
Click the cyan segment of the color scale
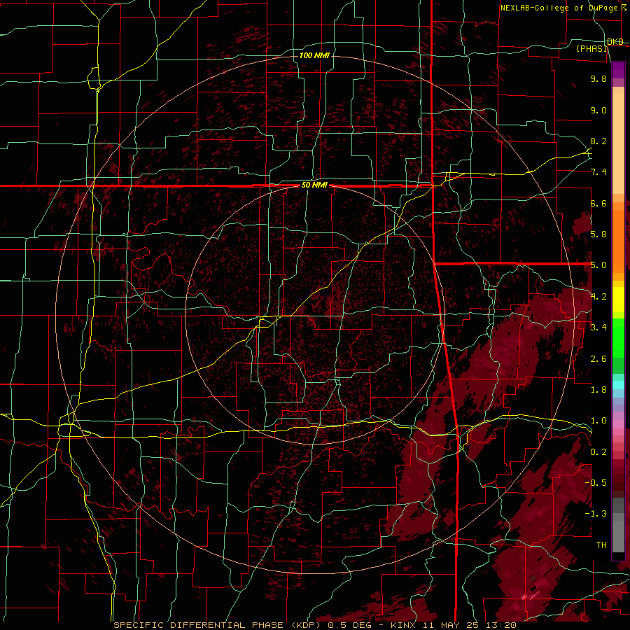(x=618, y=384)
